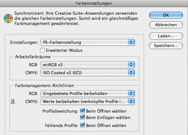
Task: Confirm settings with the OK button
Action: point(166,15)
